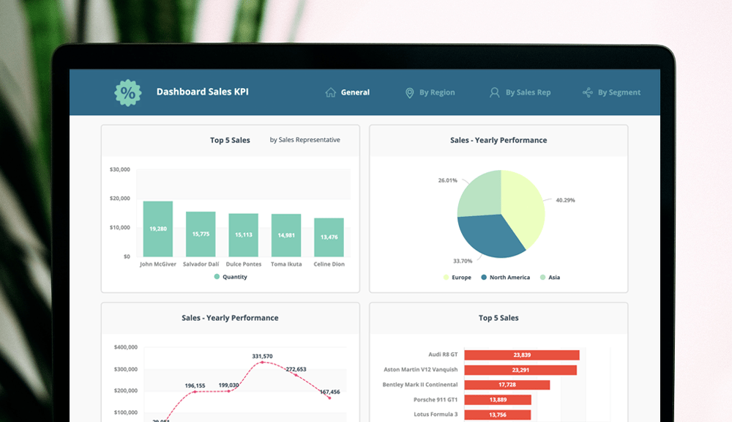Select Celine Dion's bar showing 13,476

point(329,237)
